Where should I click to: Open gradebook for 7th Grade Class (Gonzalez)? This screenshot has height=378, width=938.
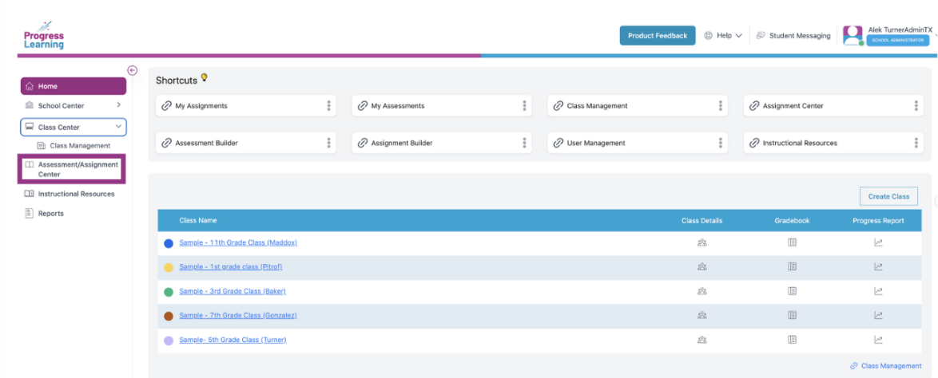[792, 315]
